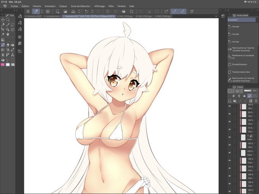Click the new raster layer icon

230,101
